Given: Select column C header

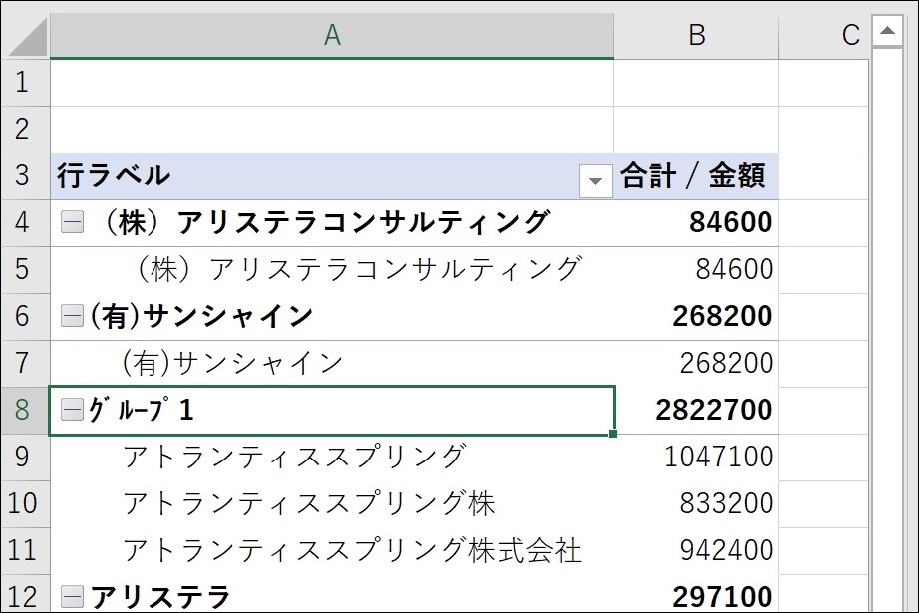Looking at the screenshot, I should point(848,36).
